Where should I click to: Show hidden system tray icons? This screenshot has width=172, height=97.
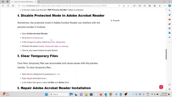(133, 94)
